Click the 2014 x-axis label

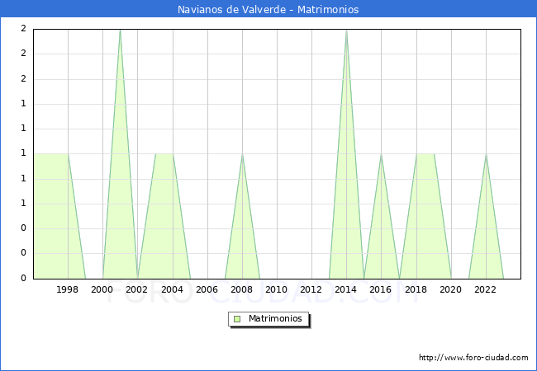pyautogui.click(x=346, y=289)
